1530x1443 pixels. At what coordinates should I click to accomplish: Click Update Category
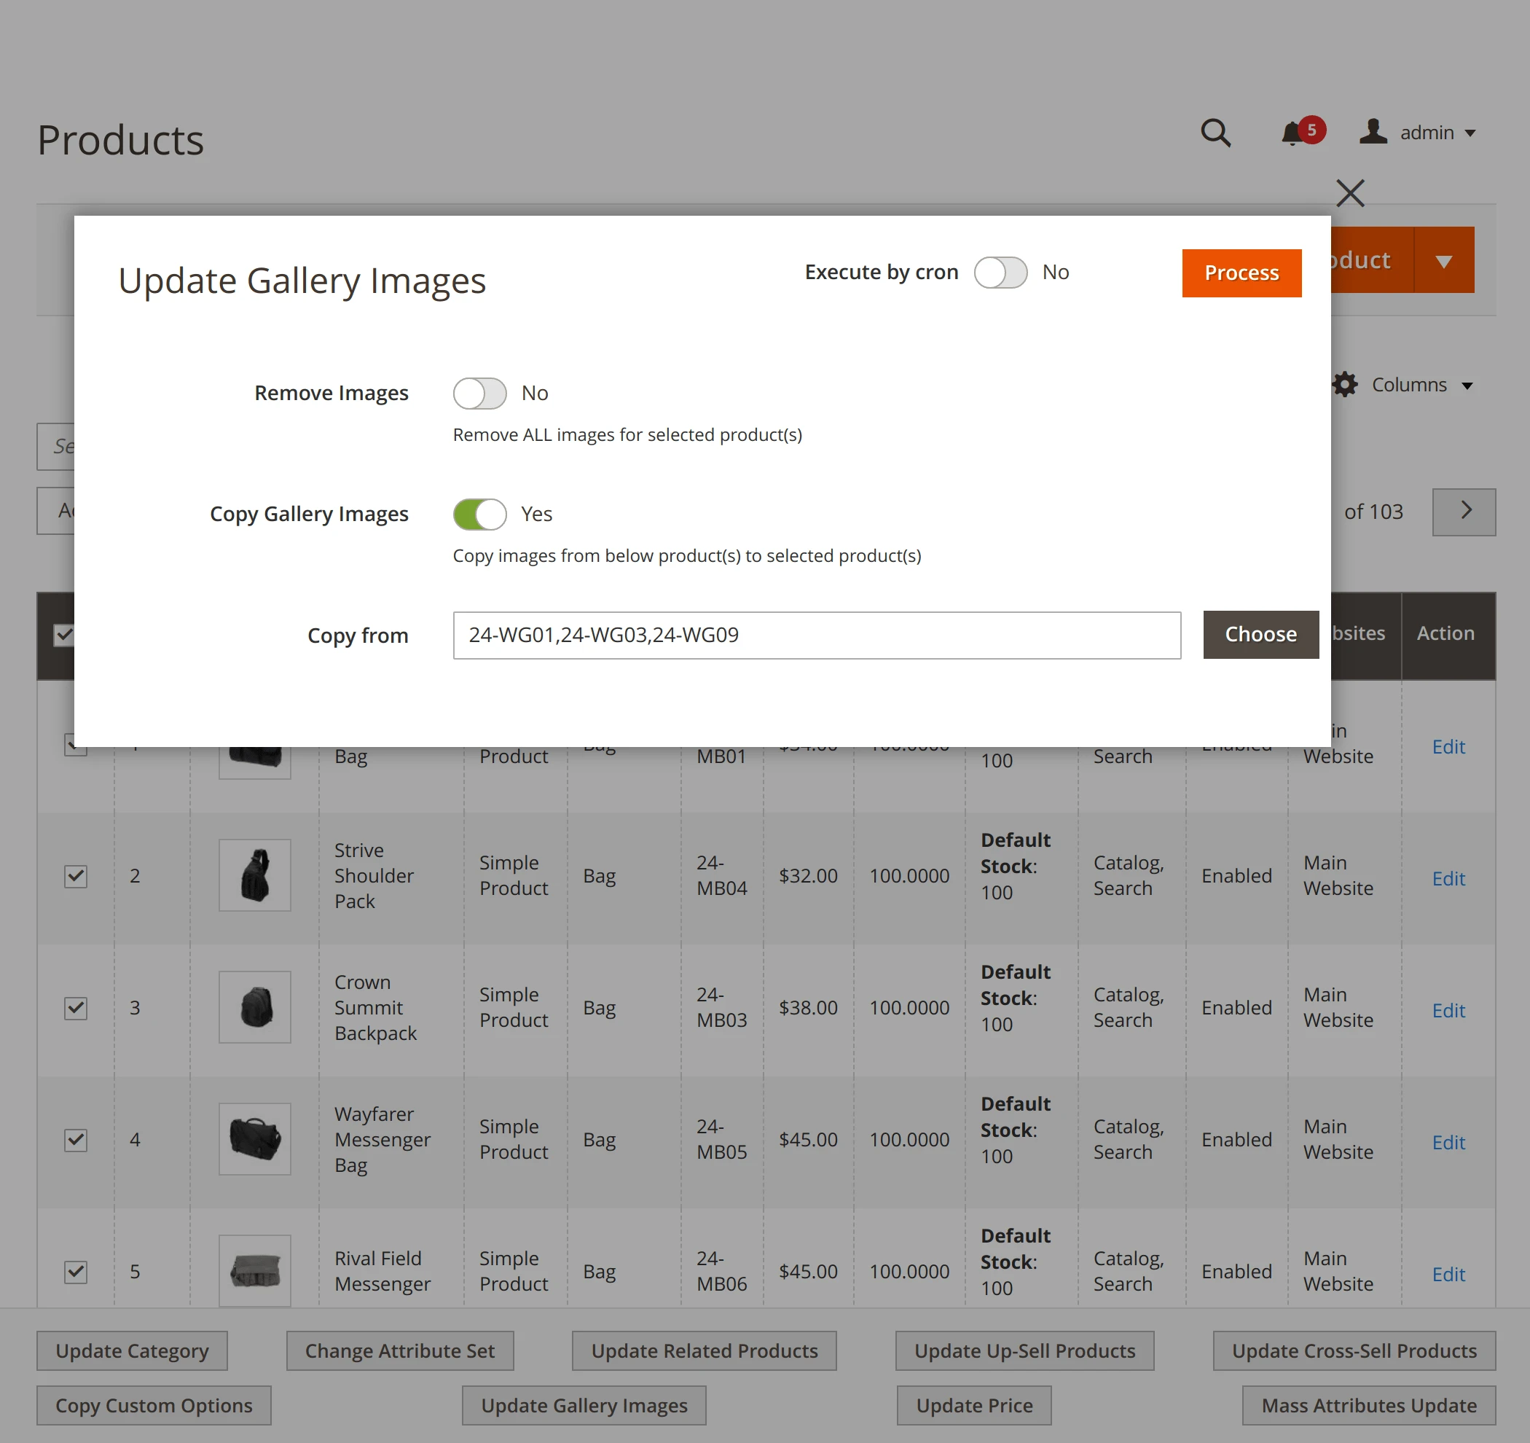[x=132, y=1350]
